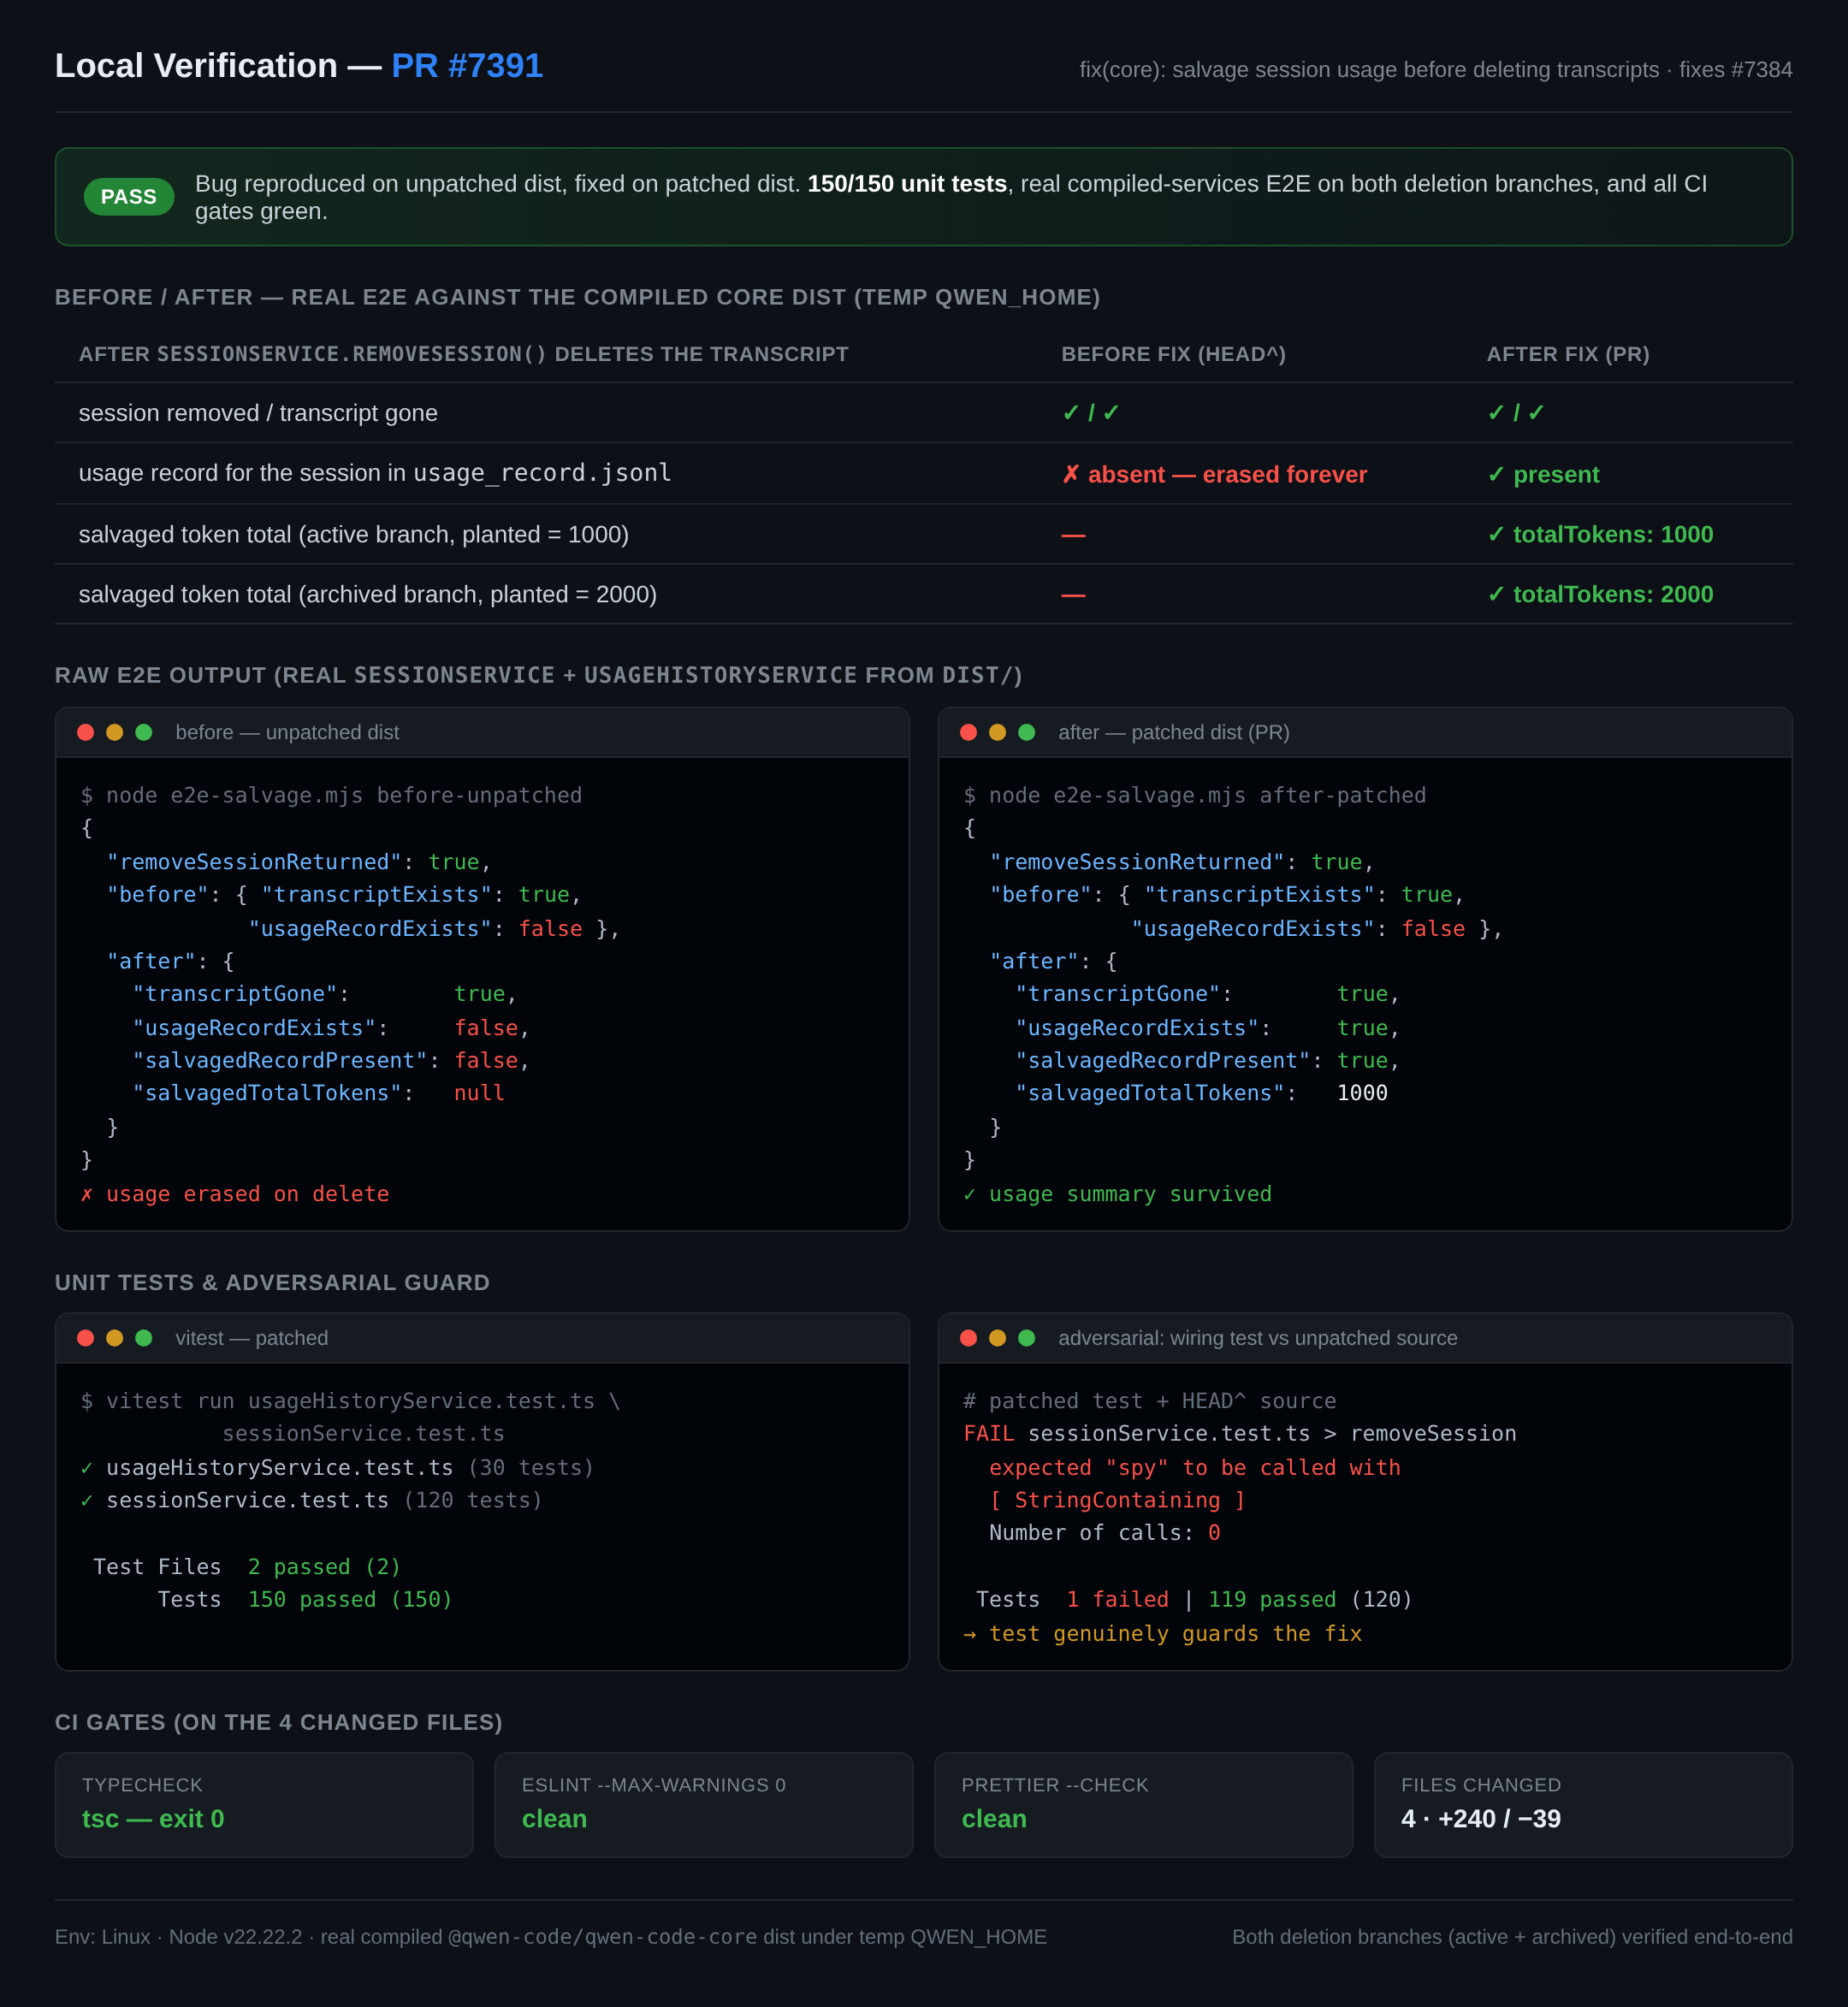Viewport: 1848px width, 2007px height.
Task: Click the 'BEFORE FIX (HEAD^)' column header
Action: [1173, 354]
